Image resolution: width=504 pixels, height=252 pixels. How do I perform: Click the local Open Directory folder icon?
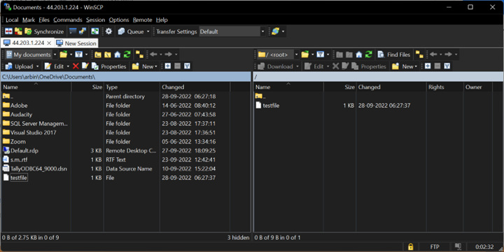63,55
